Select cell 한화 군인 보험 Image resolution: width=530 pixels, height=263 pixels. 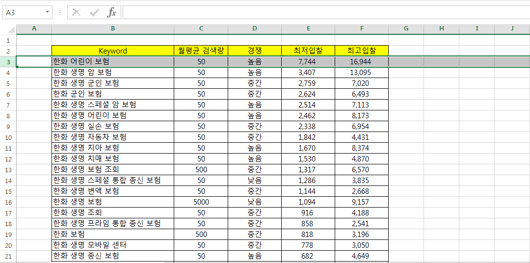click(113, 94)
